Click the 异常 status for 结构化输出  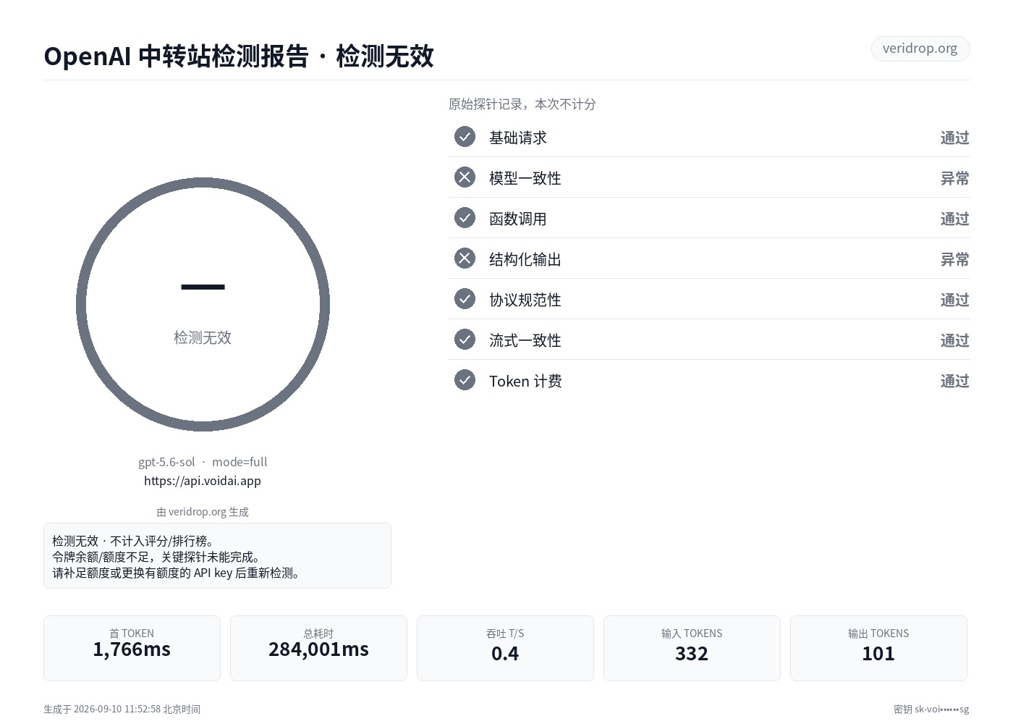click(954, 259)
